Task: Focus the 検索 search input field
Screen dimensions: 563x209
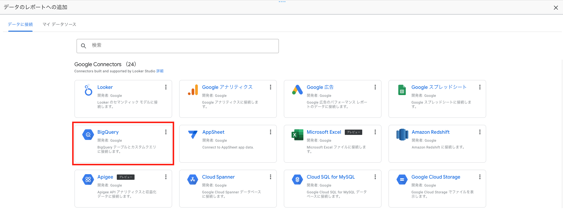Action: coord(178,46)
